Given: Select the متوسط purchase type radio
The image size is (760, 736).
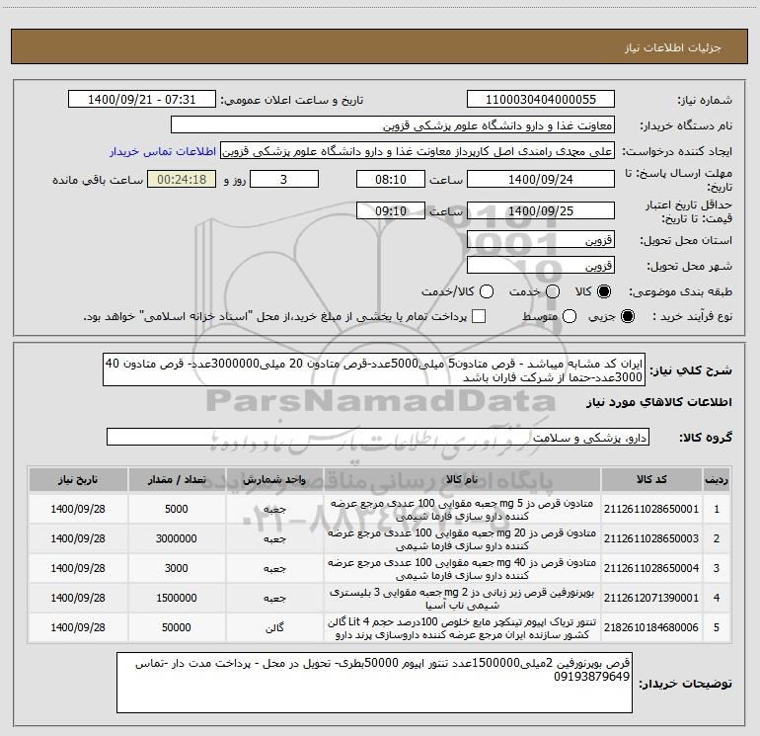Looking at the screenshot, I should click(570, 316).
